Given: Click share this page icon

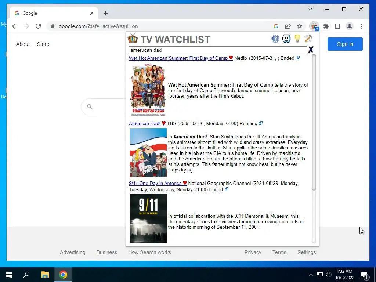Looking at the screenshot, I should pos(288,26).
